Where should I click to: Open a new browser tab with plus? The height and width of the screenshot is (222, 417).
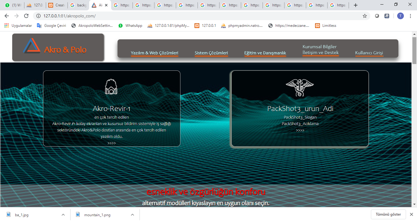click(x=355, y=5)
